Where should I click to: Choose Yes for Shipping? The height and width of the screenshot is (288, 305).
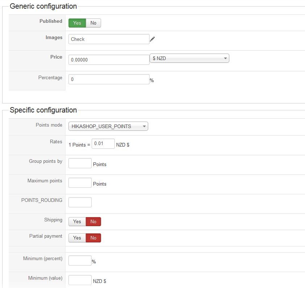tap(77, 221)
